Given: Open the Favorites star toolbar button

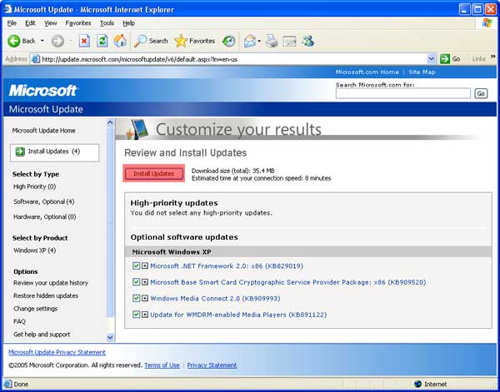Looking at the screenshot, I should 194,41.
